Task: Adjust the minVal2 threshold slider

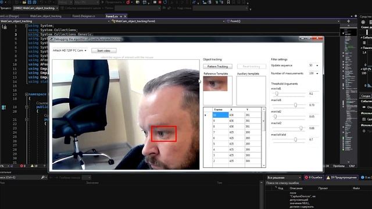Action: pos(275,116)
